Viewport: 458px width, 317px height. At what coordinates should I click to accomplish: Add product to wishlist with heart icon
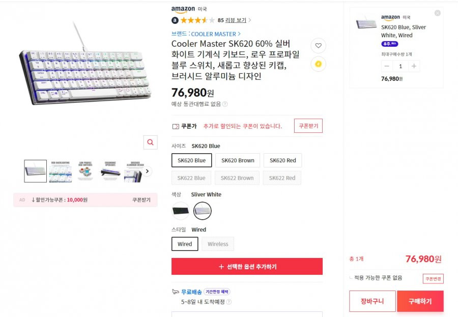pyautogui.click(x=318, y=46)
